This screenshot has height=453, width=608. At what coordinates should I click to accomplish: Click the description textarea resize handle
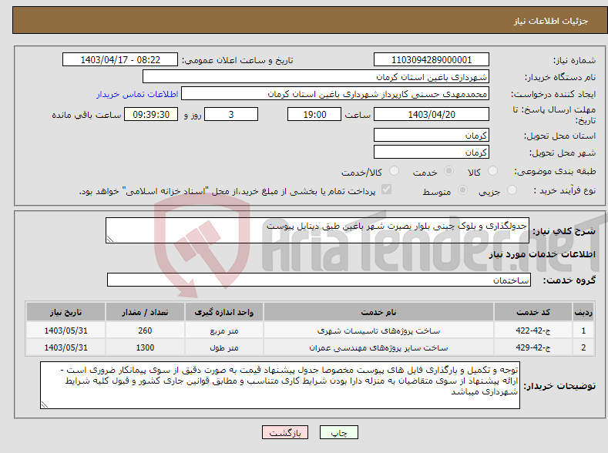110,239
